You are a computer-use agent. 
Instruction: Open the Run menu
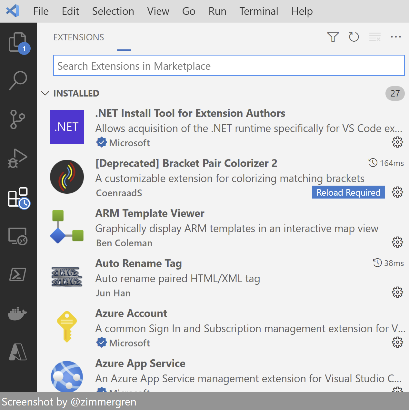click(x=217, y=11)
